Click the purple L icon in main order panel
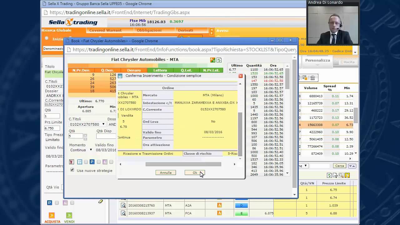The image size is (400, 225). point(65,203)
